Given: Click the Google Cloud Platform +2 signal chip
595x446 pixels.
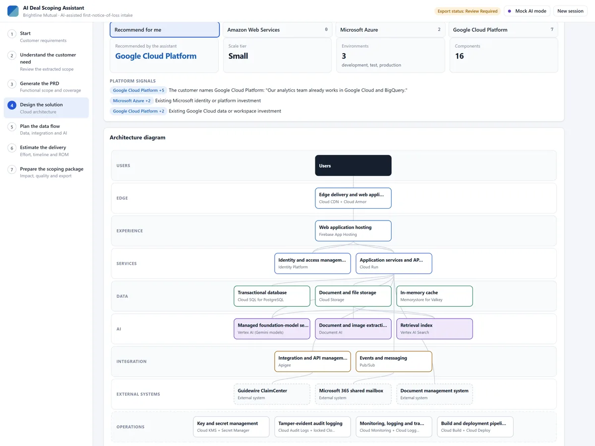Looking at the screenshot, I should pyautogui.click(x=138, y=111).
